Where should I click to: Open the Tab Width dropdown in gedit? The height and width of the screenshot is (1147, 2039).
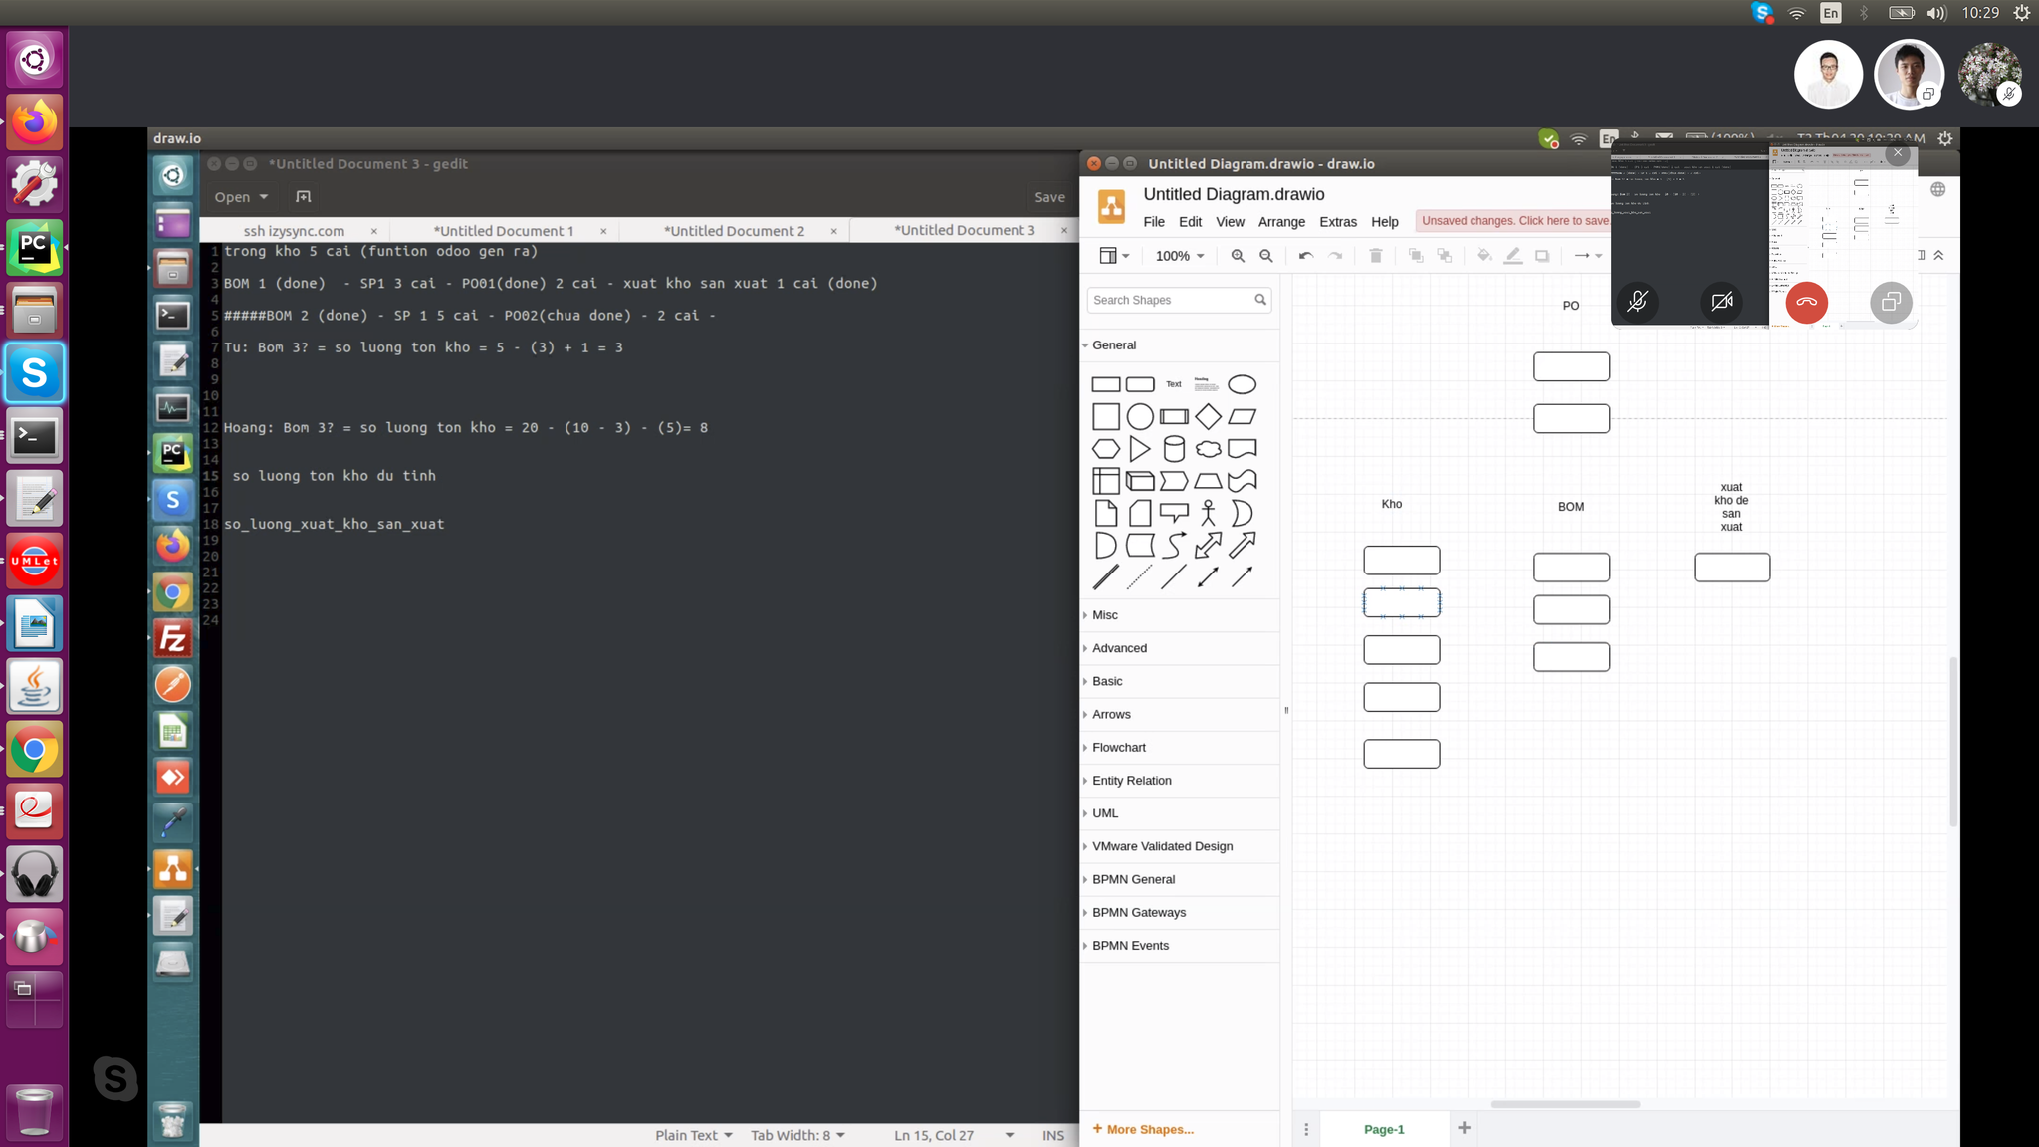coord(797,1135)
